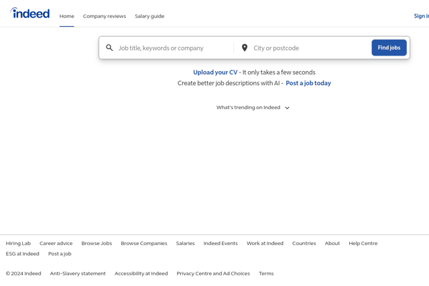Screen dimensions: 429x286
Task: Click the location pin icon
Action: (245, 48)
